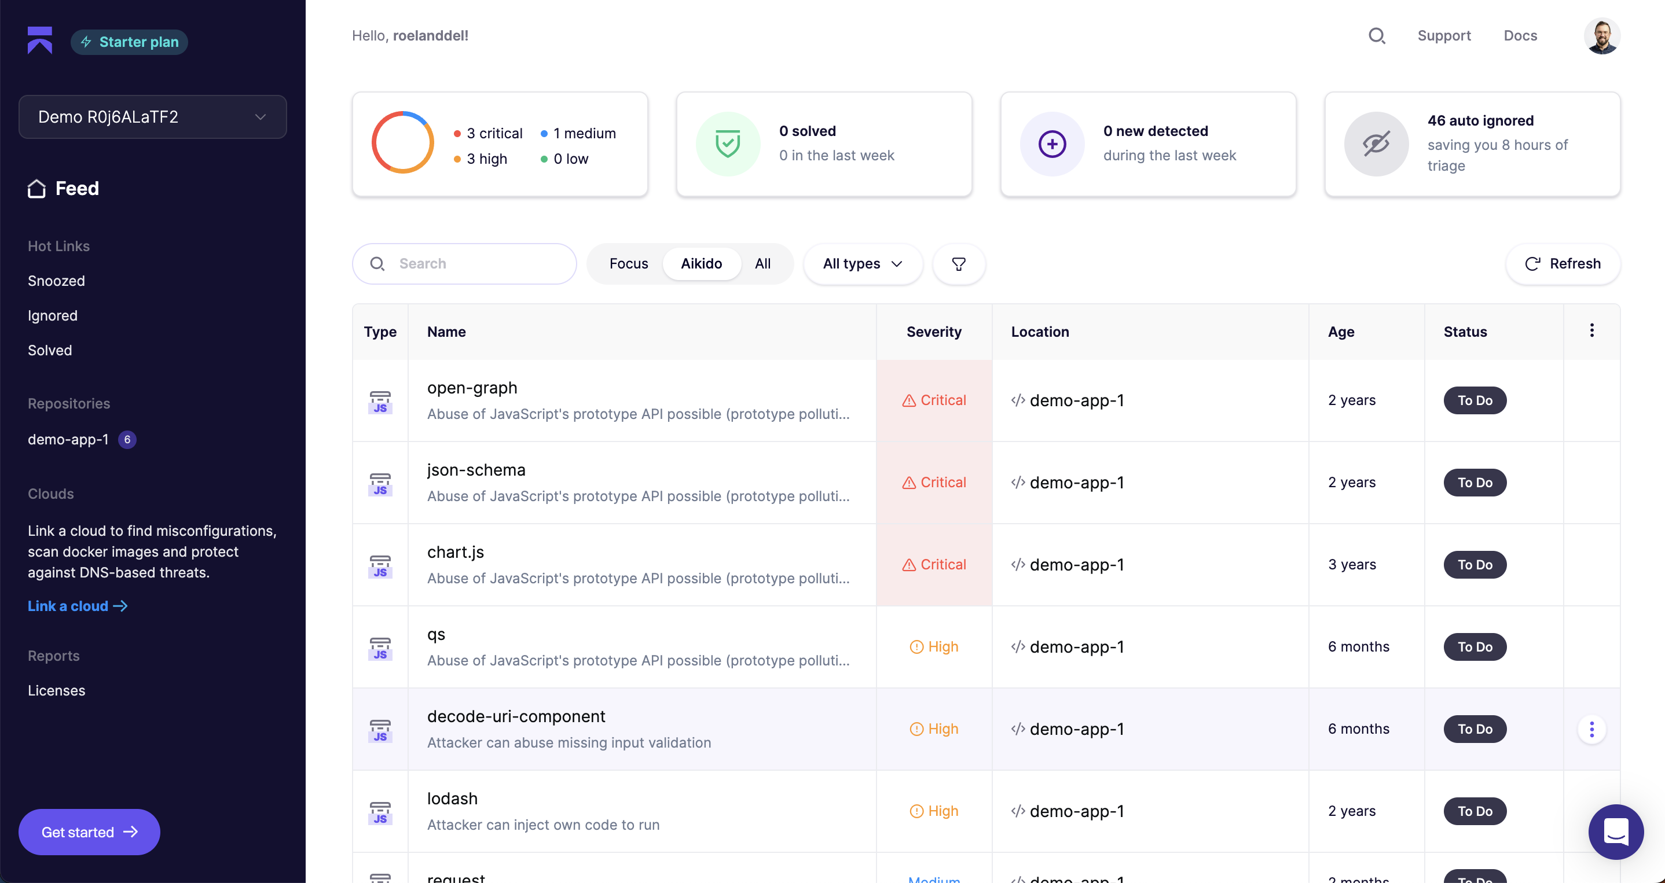Click the solved shield checkmark icon
The height and width of the screenshot is (883, 1665).
click(x=728, y=144)
